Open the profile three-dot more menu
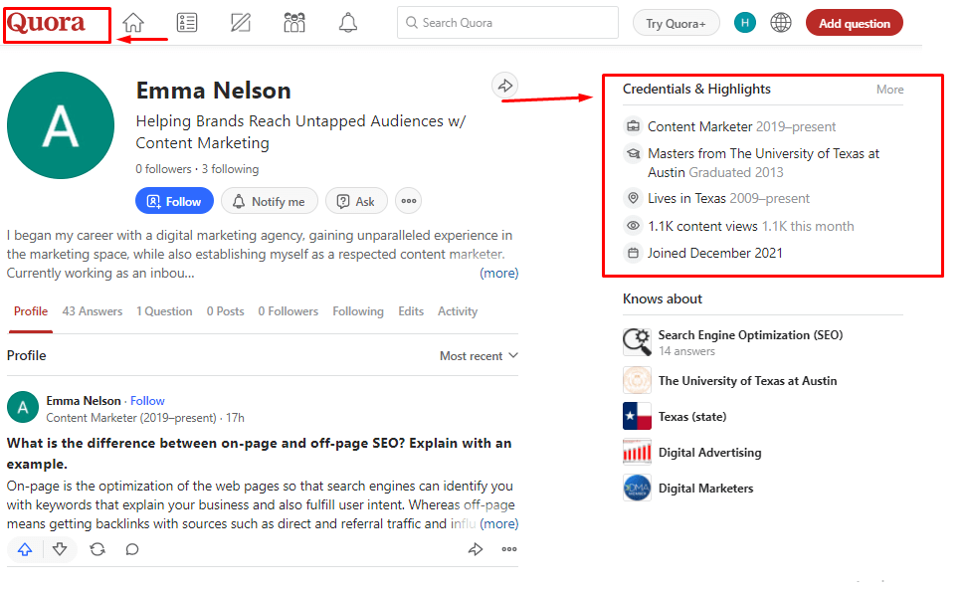This screenshot has width=968, height=591. point(409,201)
